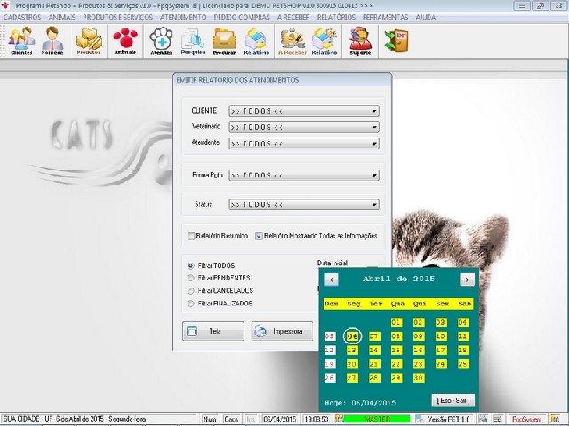Expand the CLIENTE dropdown
569x426 pixels.
click(374, 111)
